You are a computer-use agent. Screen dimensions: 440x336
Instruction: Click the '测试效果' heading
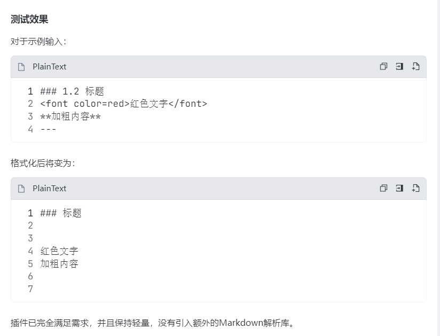(29, 20)
